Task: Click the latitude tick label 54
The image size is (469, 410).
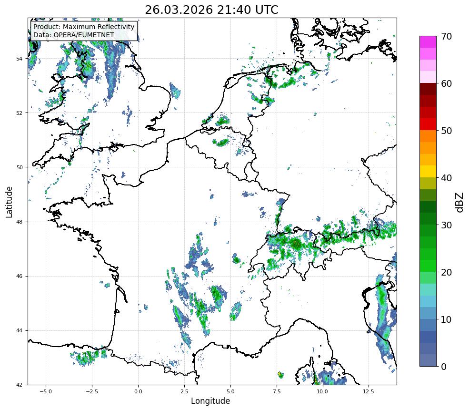Action: 19,59
